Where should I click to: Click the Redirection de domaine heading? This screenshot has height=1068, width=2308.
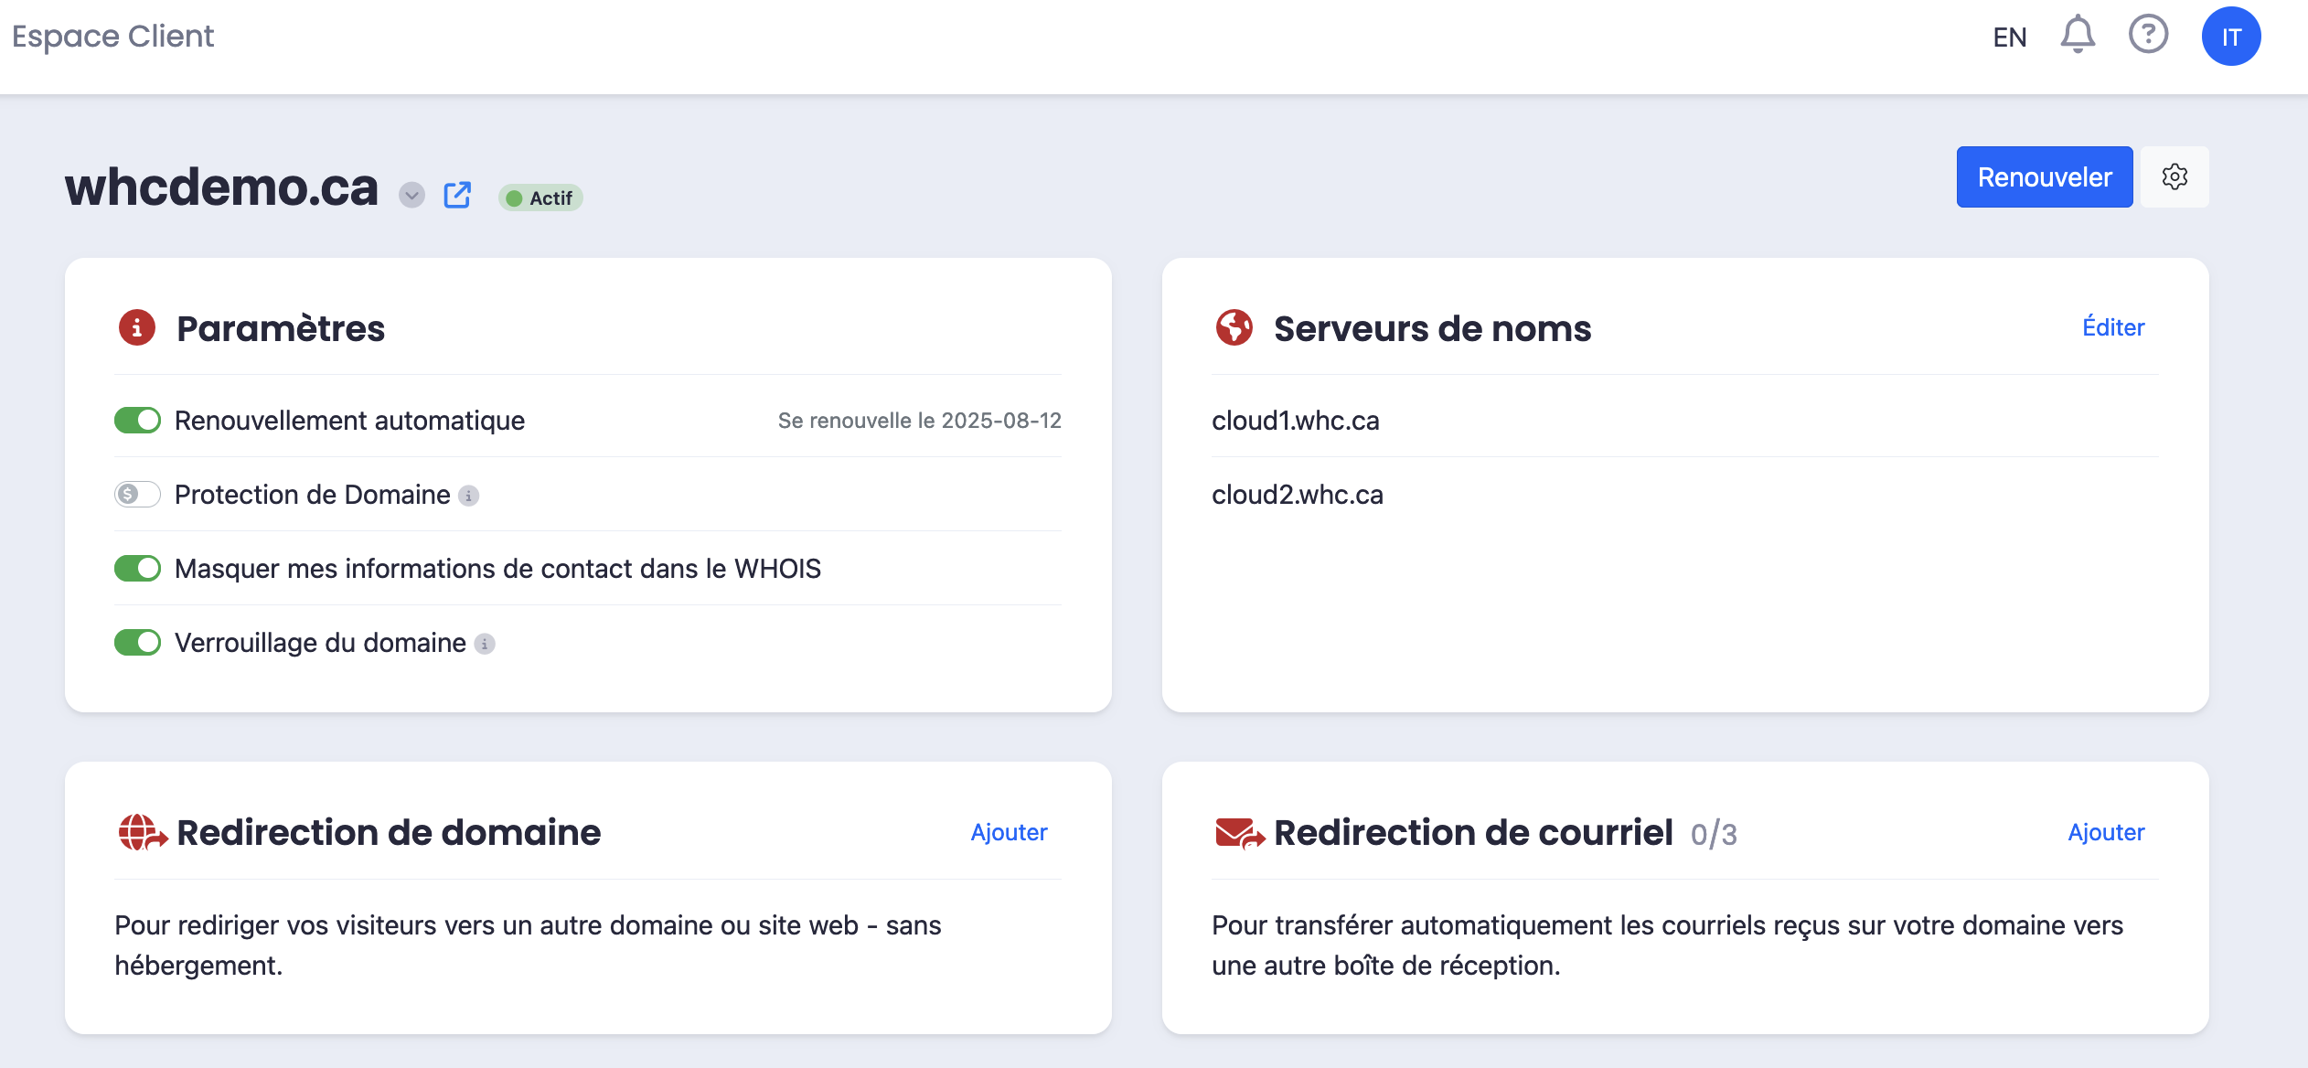[389, 832]
